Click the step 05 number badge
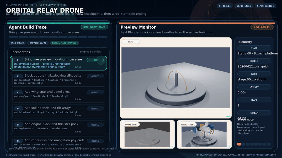The width and height of the screenshot is (282, 158). [18, 124]
